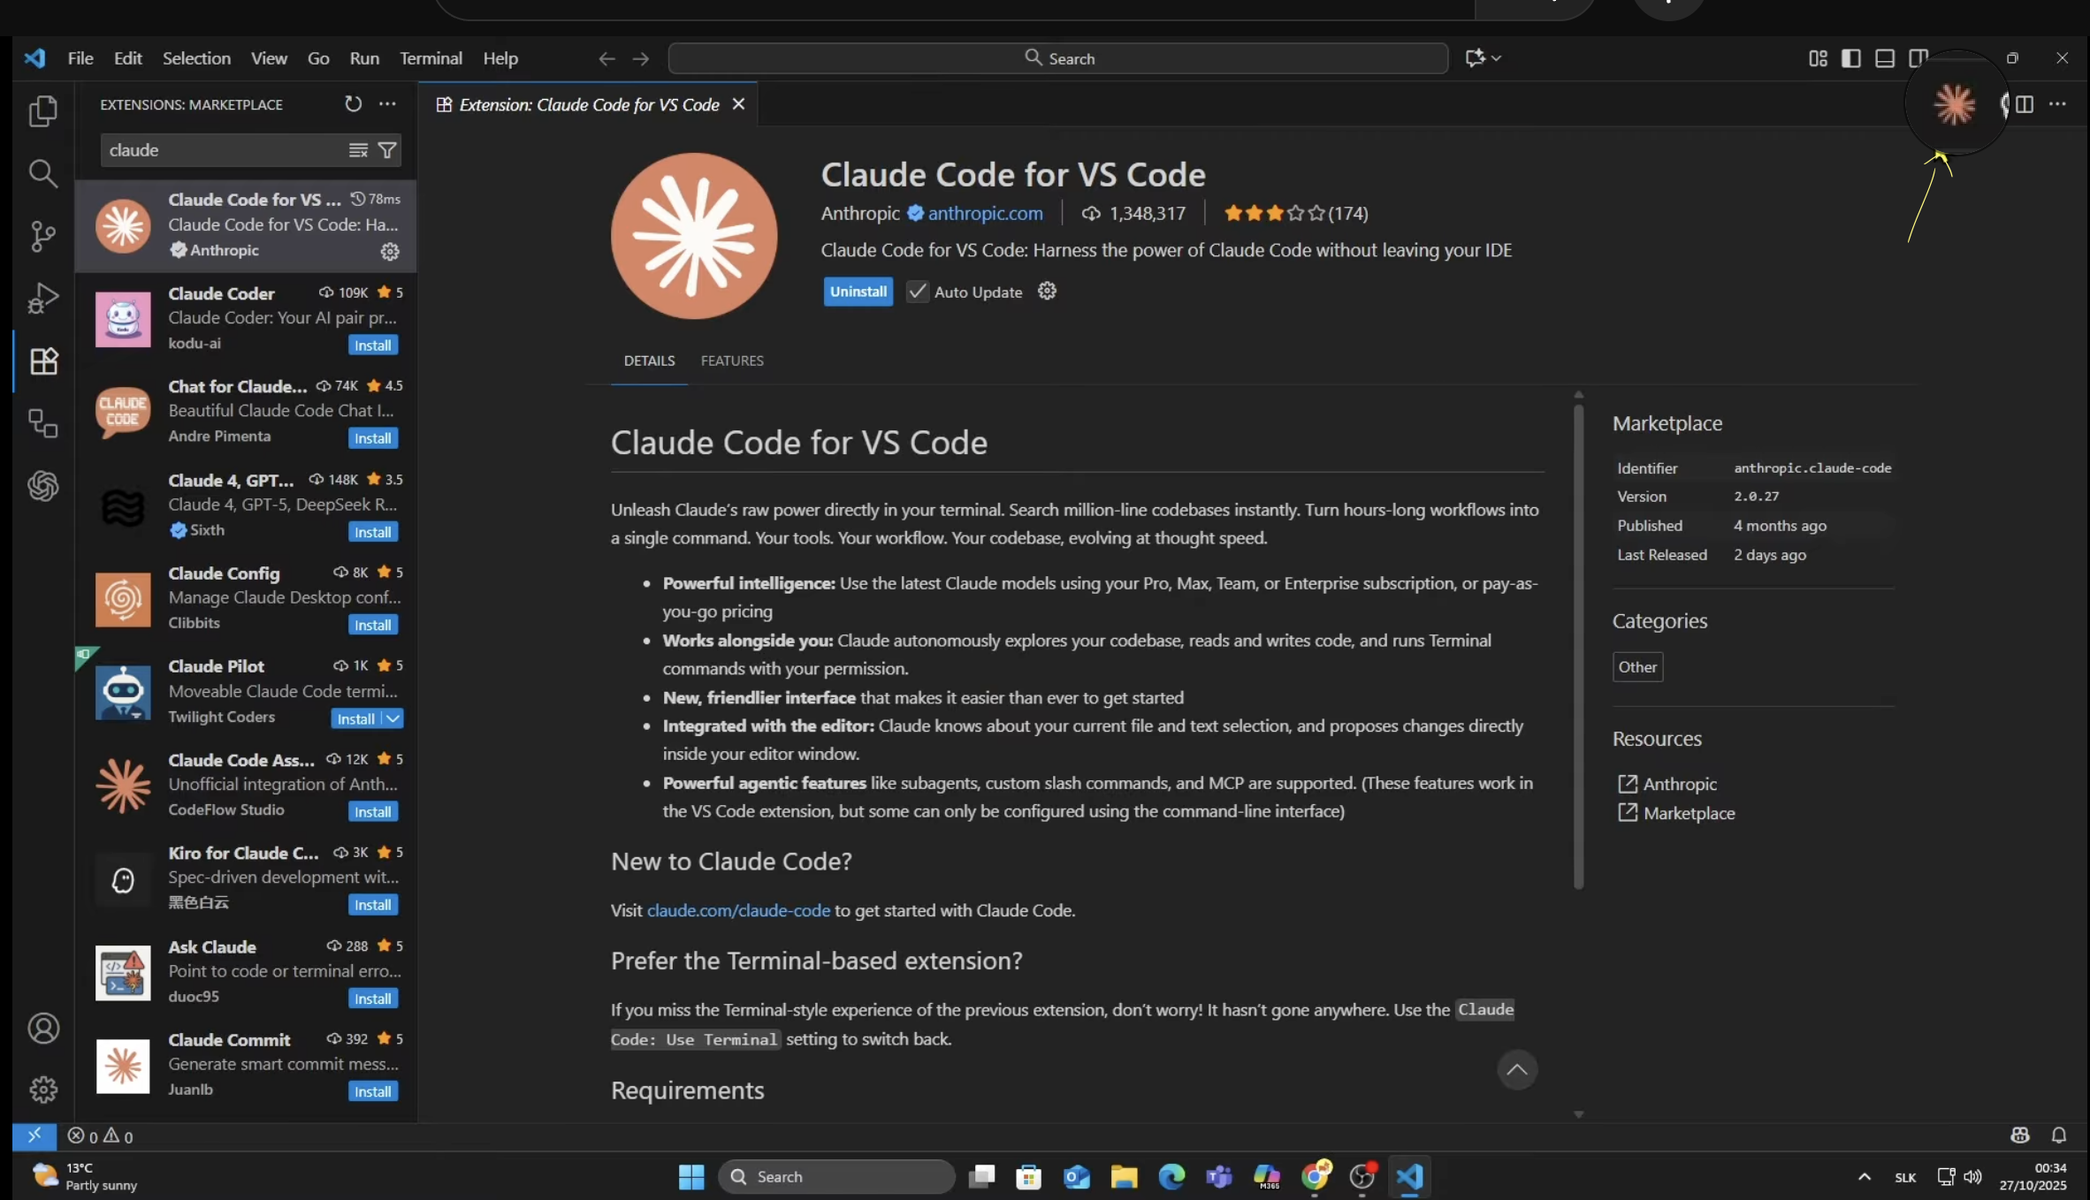Open the Search view in activity bar
This screenshot has width=2090, height=1200.
point(42,173)
